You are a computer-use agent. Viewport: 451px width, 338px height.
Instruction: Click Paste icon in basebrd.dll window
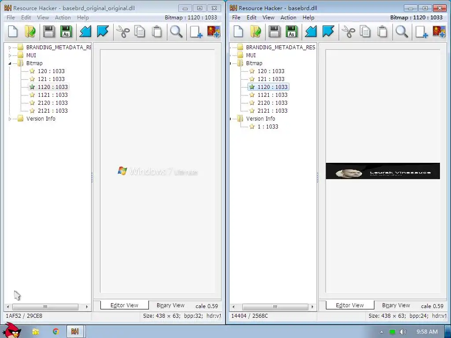(382, 31)
